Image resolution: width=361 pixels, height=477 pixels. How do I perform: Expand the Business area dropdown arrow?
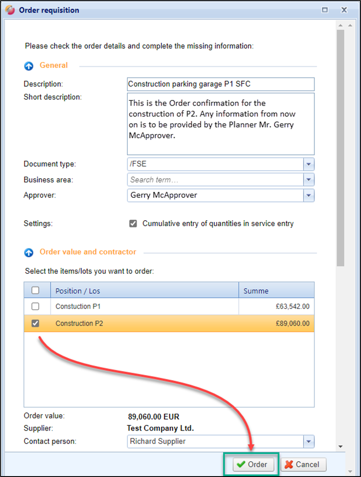coord(309,180)
